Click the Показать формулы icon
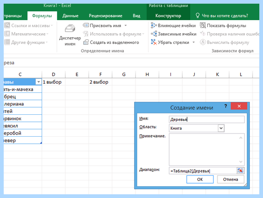Viewport: 263px width, 198px height. click(203, 25)
